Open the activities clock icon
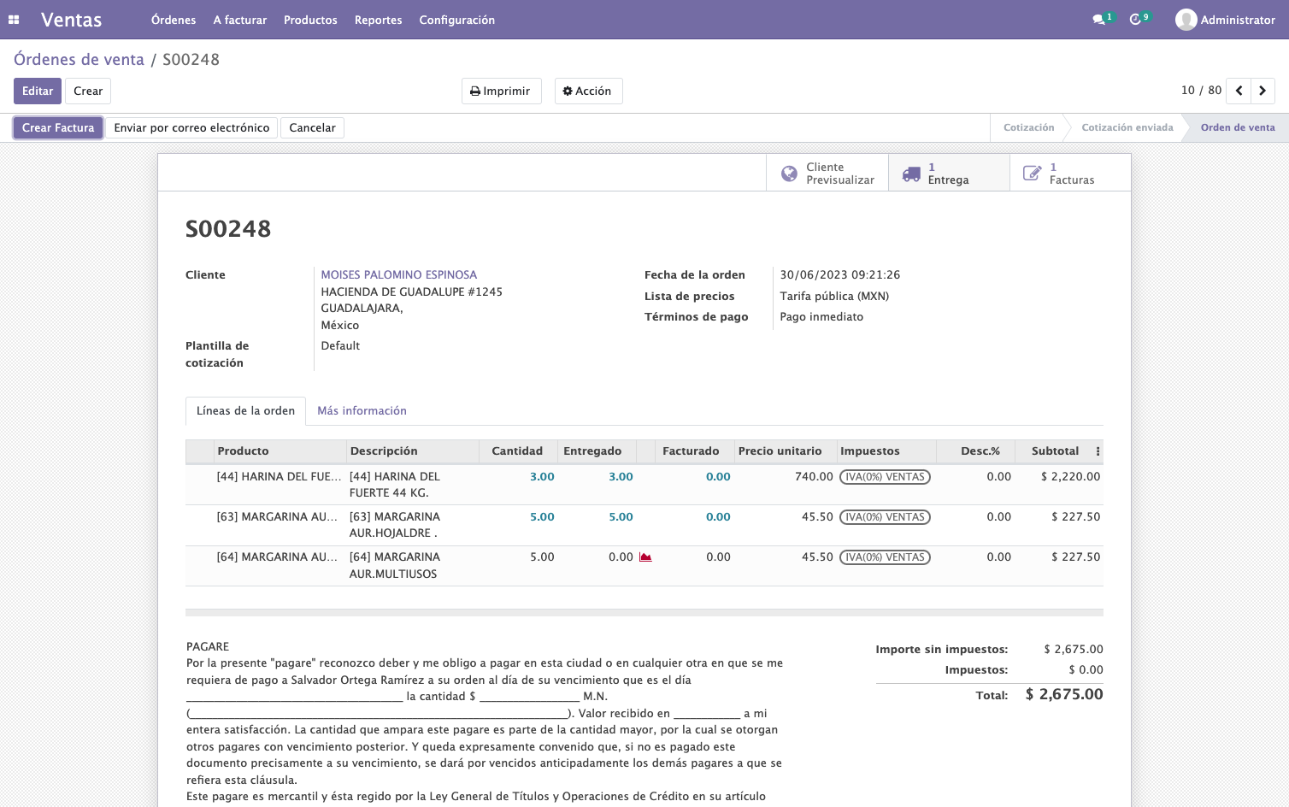Screen dimensions: 1289x807 [1135, 20]
